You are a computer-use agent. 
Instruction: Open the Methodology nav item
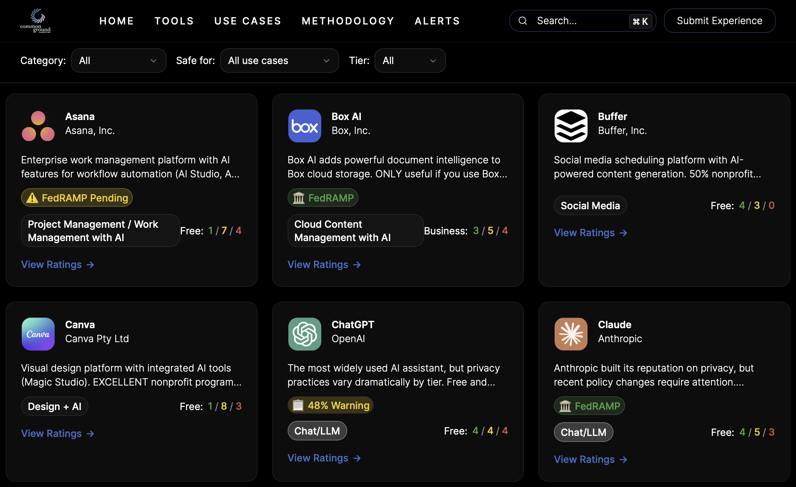[348, 21]
